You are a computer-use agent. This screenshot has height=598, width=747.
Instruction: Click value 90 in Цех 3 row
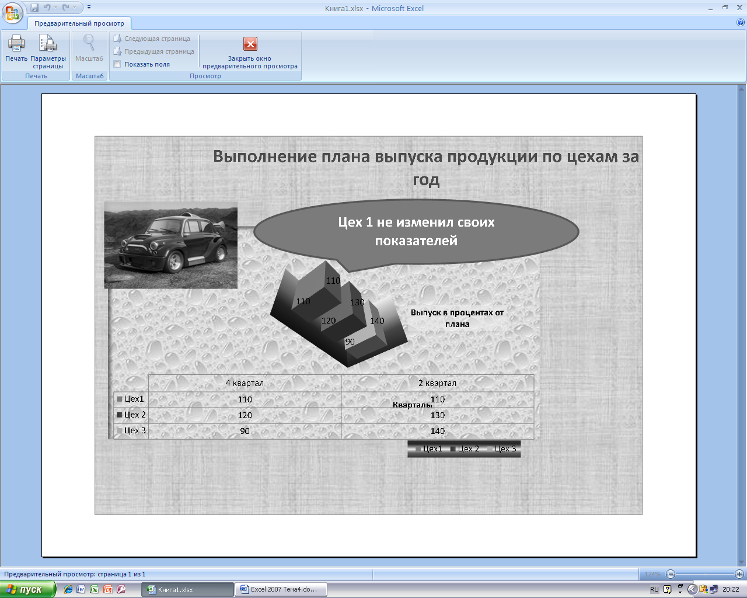[x=245, y=431]
